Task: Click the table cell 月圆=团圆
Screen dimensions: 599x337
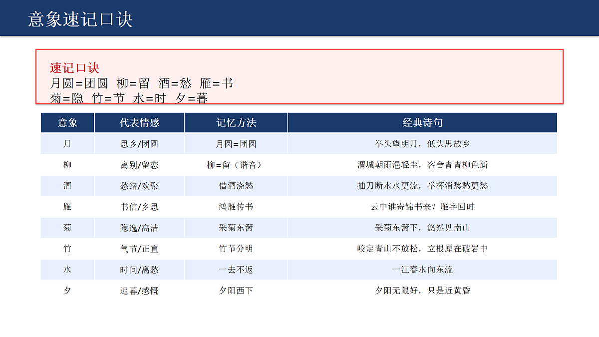Action: tap(236, 144)
